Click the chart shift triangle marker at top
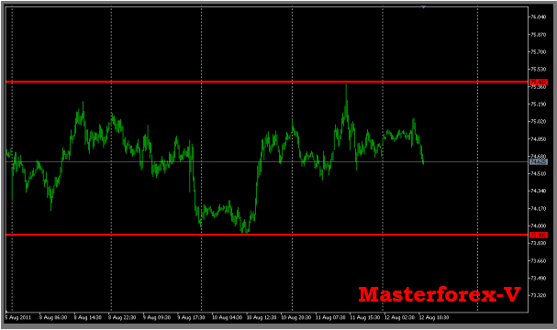 pos(423,7)
